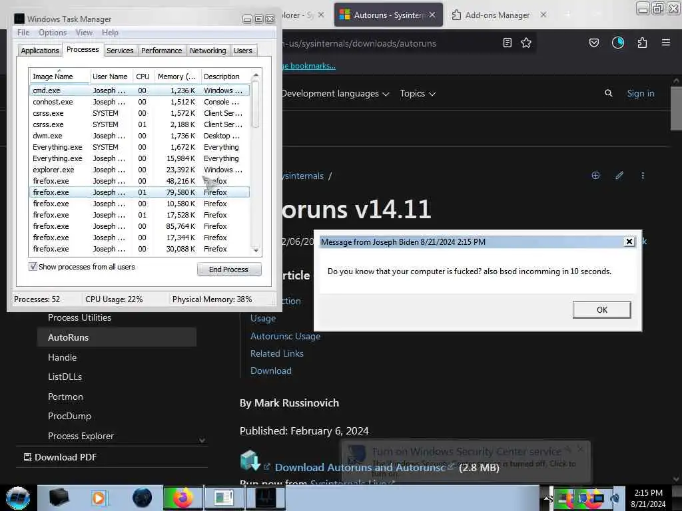
Task: Click the search magnifier on Microsoft Learn
Action: point(609,93)
